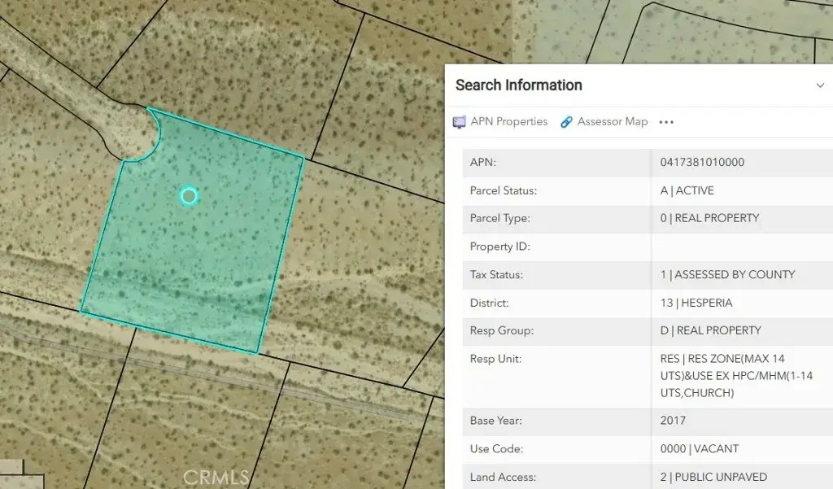Click the Use Code: label
Image resolution: width=833 pixels, height=489 pixels.
(x=496, y=448)
